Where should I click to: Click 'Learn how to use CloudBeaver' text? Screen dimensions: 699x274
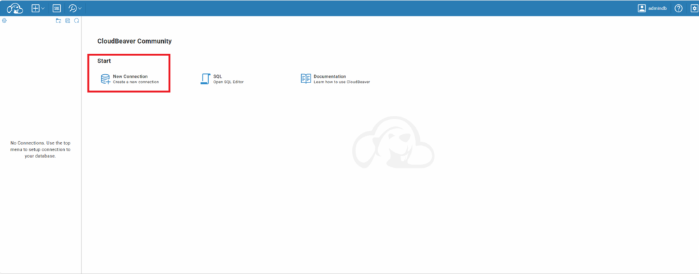[x=342, y=82]
